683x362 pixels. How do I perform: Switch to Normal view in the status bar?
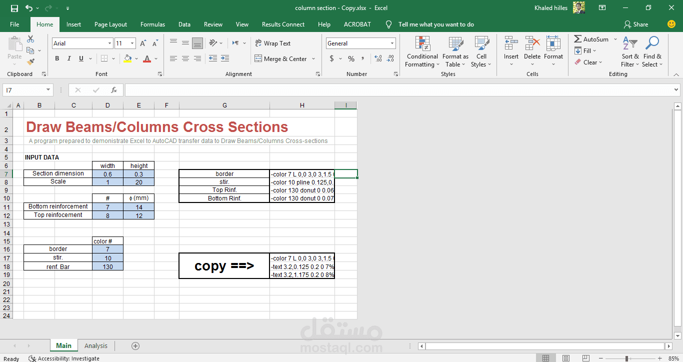click(545, 358)
